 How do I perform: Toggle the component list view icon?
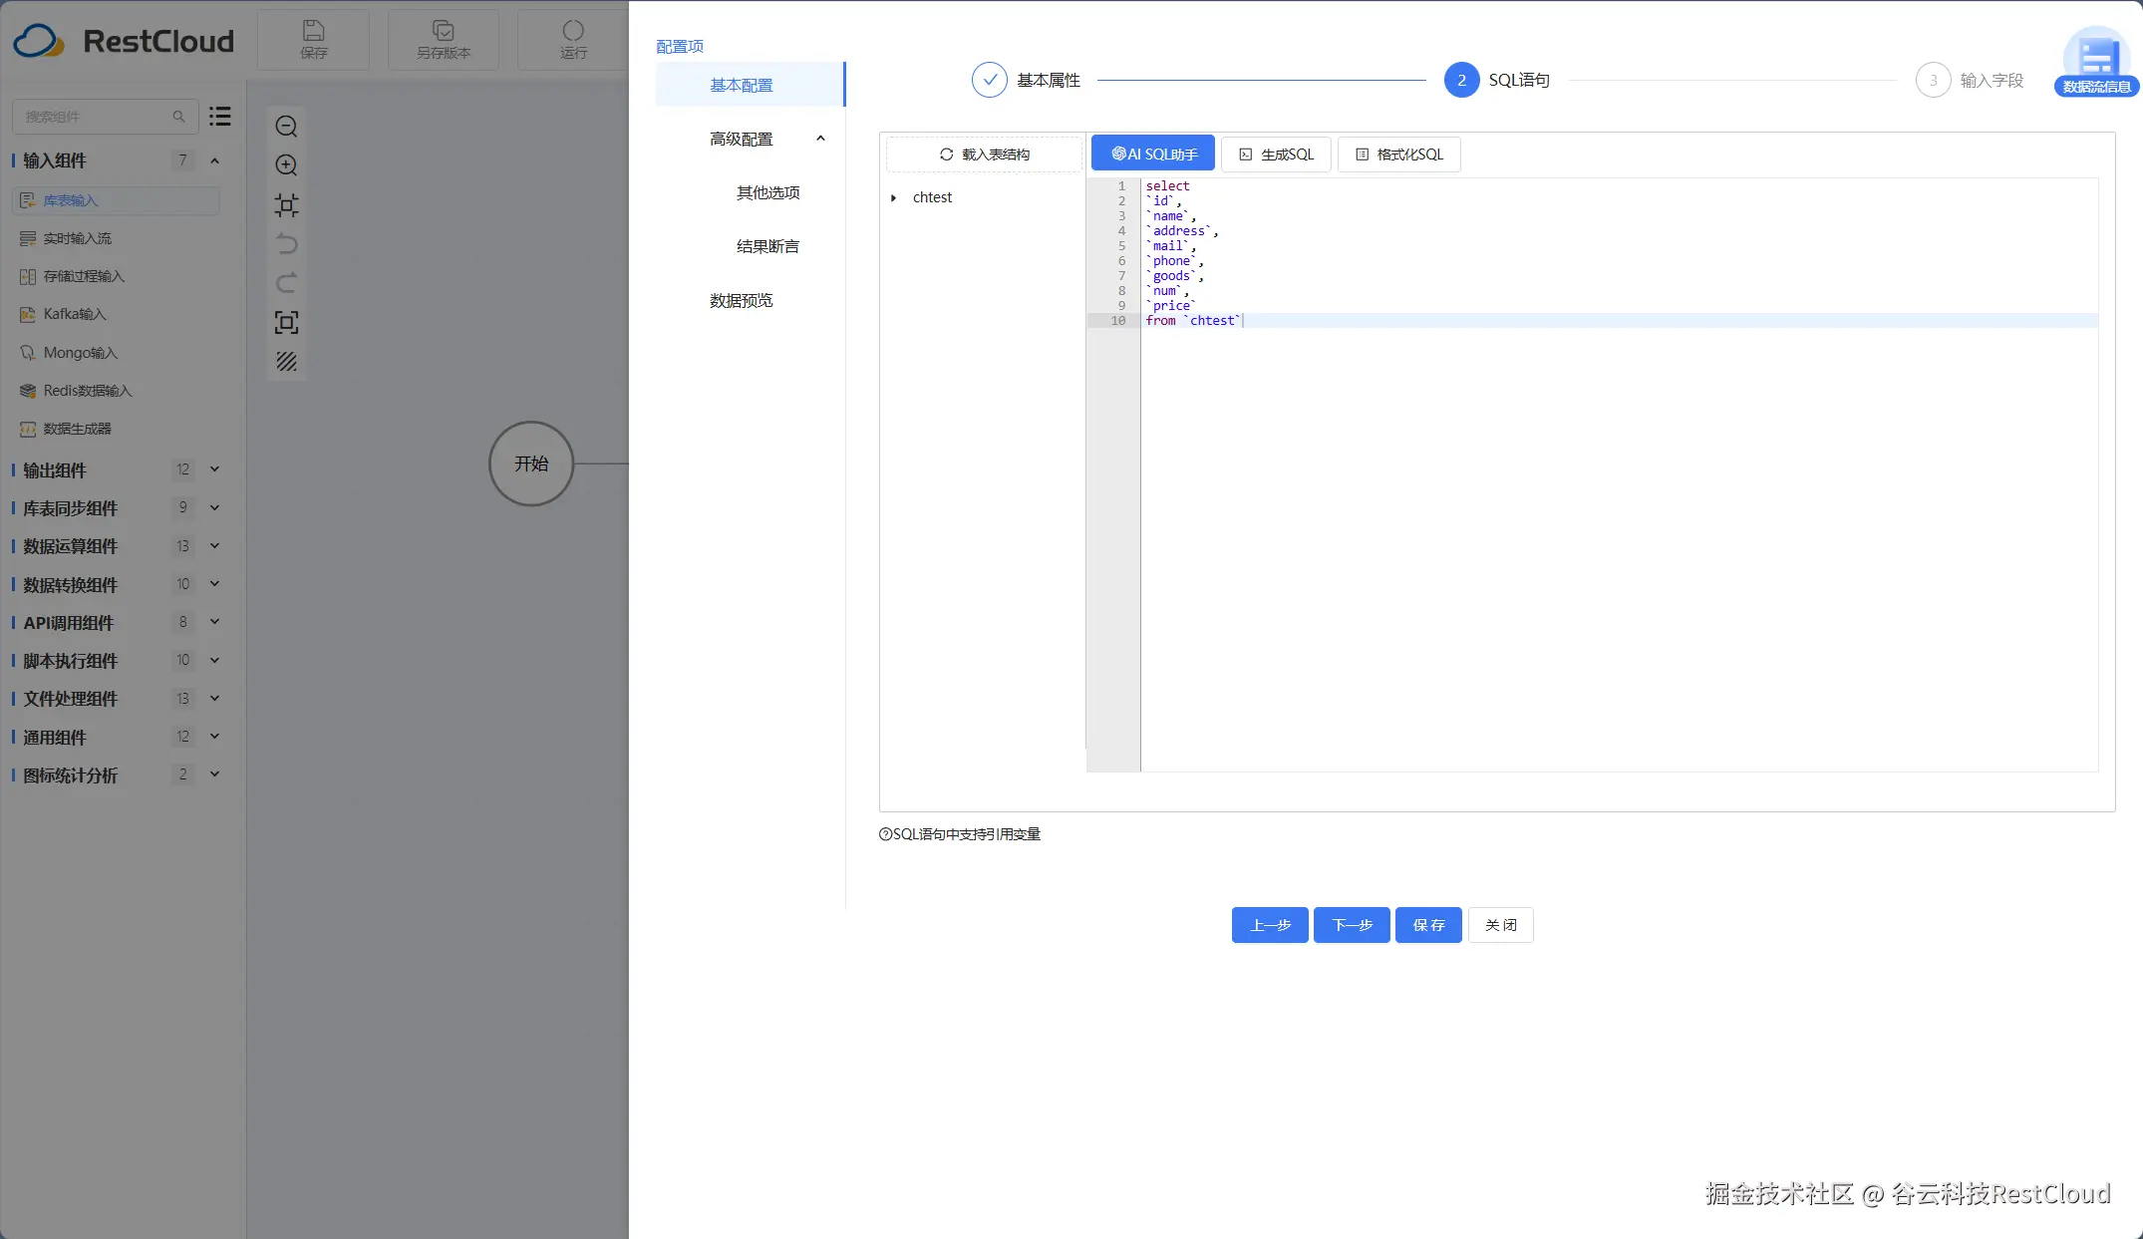coord(220,117)
